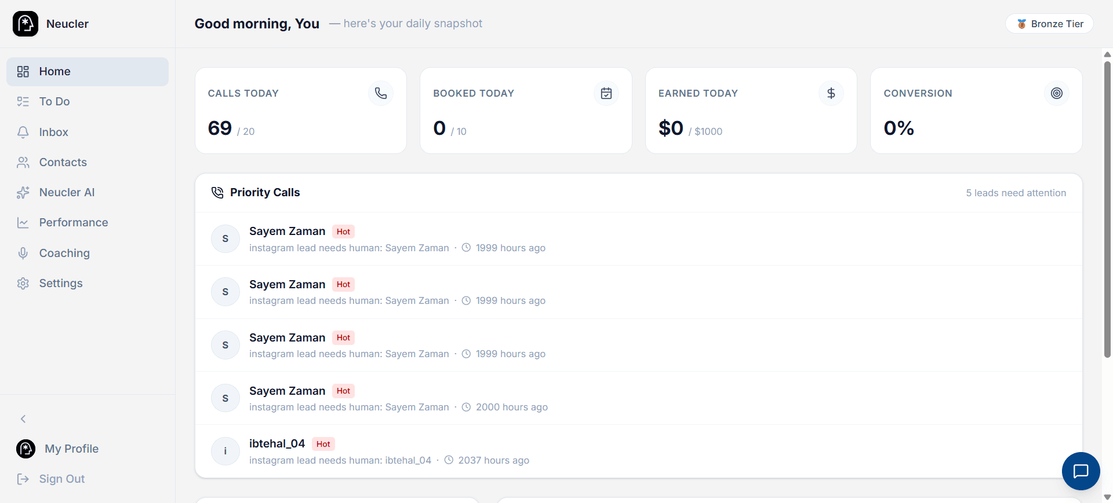1113x503 pixels.
Task: Click '2000 hours ago' timestamp
Action: click(x=512, y=407)
